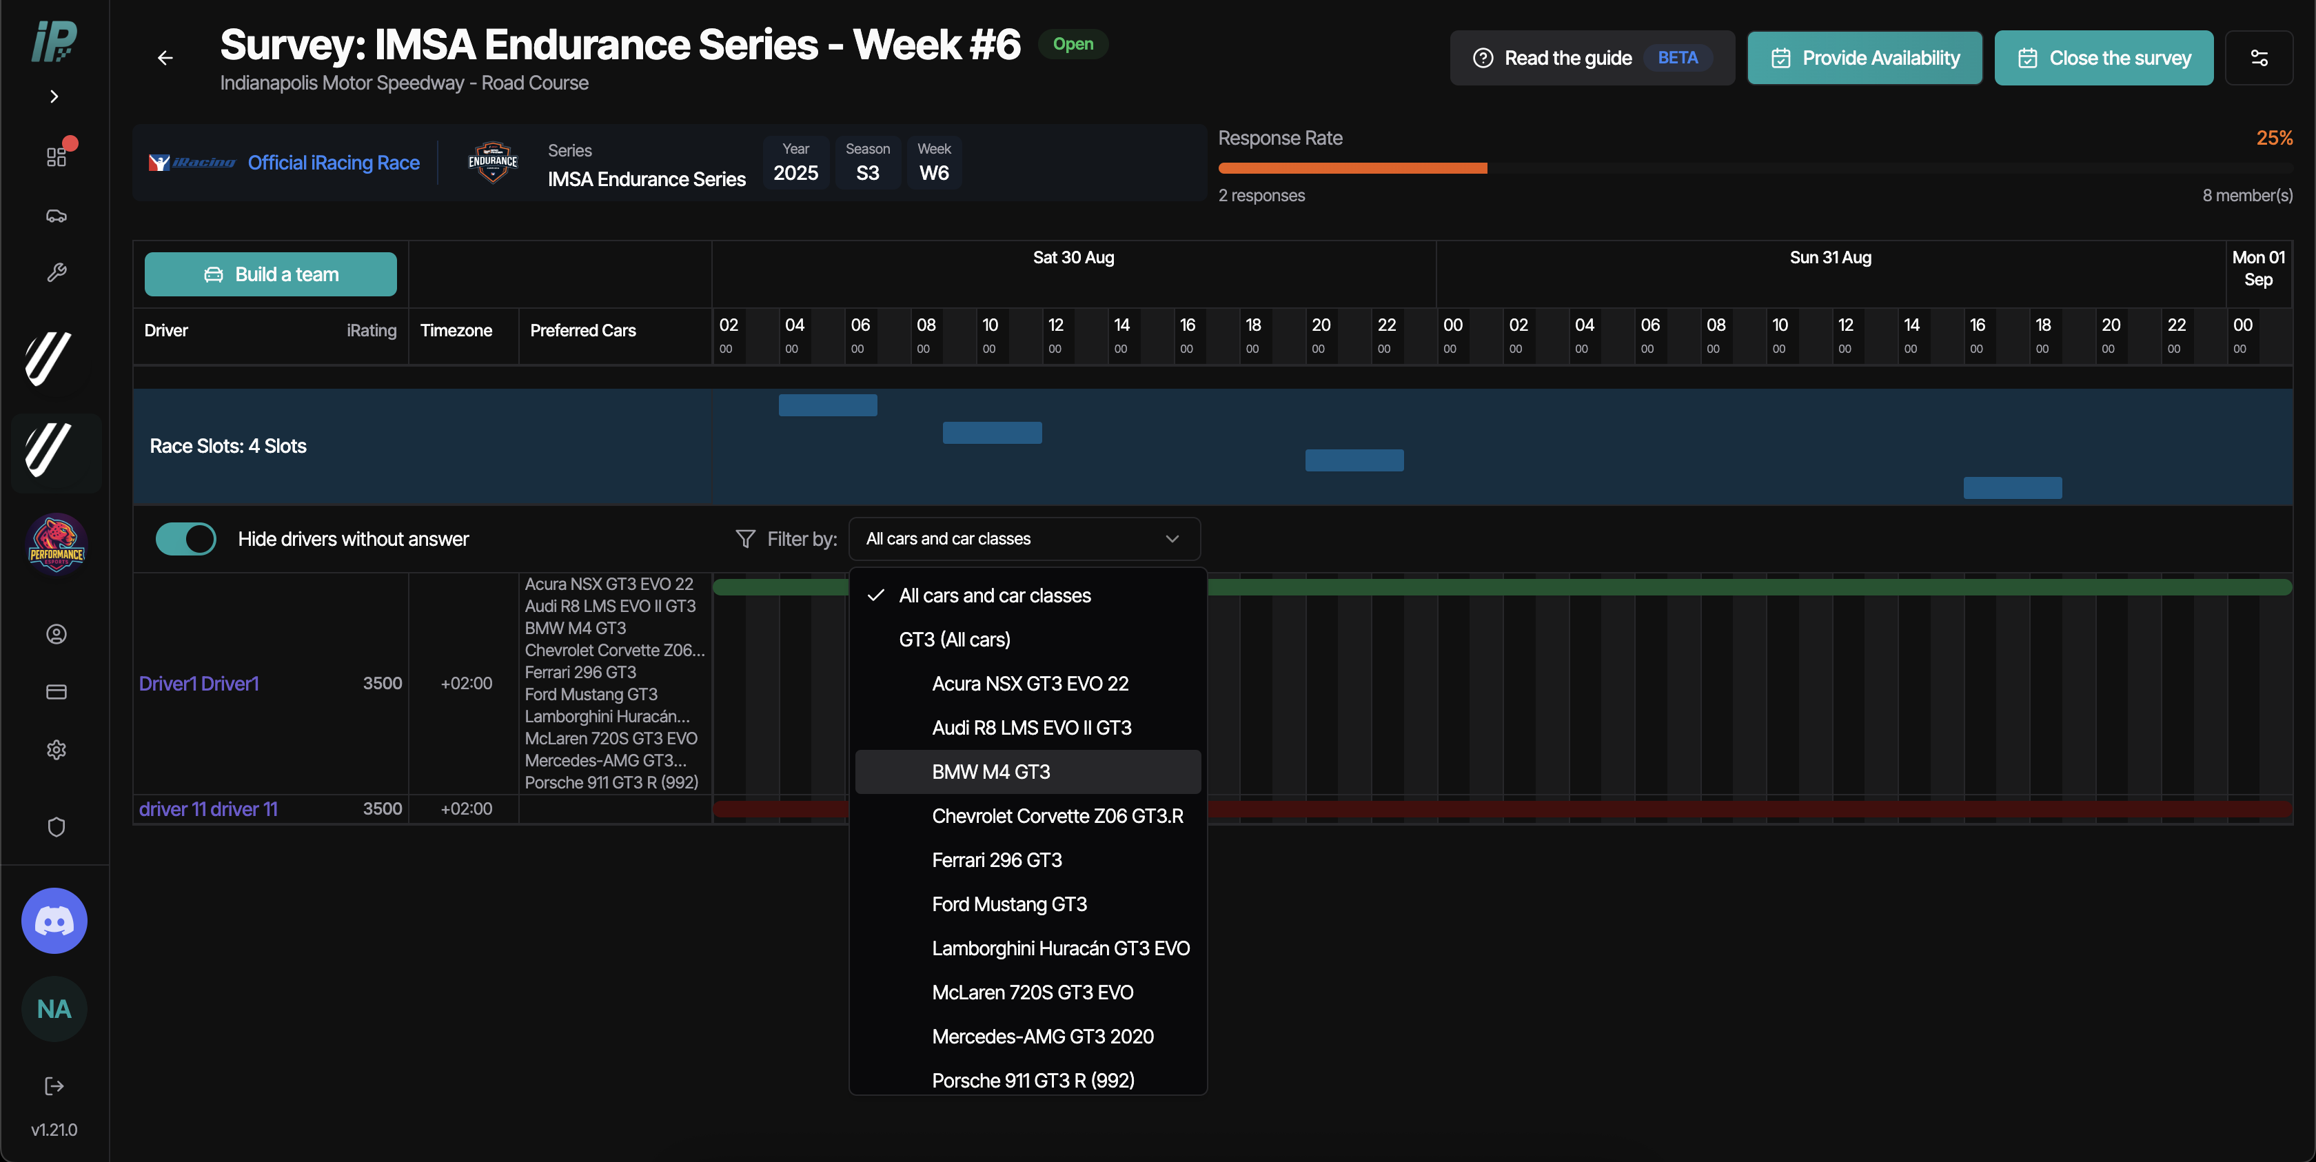Open the dashboard grid icon with notification

[57, 156]
